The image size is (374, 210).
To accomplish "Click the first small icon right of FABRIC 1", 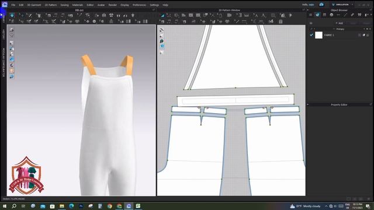I will pyautogui.click(x=360, y=35).
